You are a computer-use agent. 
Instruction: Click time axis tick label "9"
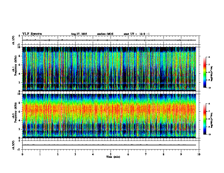pos(181,154)
